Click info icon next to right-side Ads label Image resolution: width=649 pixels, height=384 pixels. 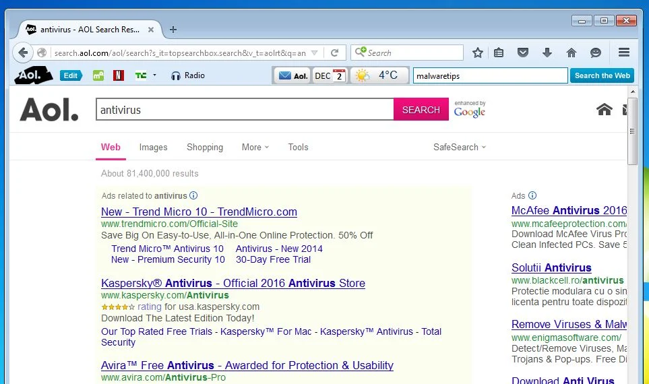(532, 195)
